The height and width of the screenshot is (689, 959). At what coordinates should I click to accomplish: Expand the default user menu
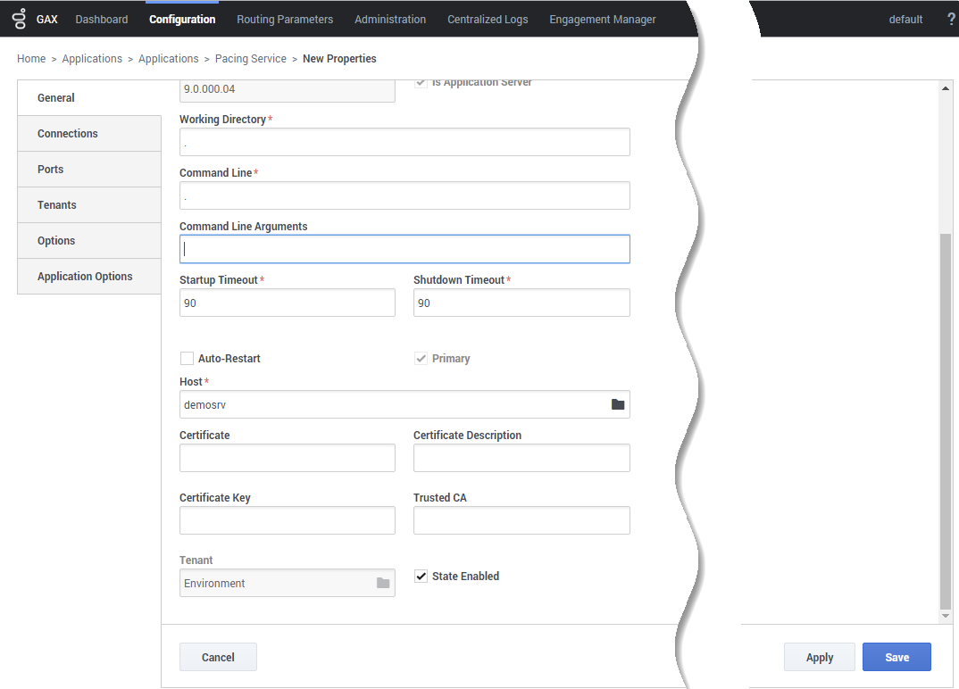point(905,19)
